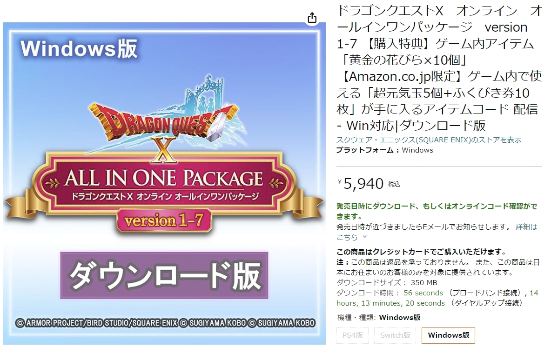
Task: Select the PS4版 platform option
Action: (352, 335)
